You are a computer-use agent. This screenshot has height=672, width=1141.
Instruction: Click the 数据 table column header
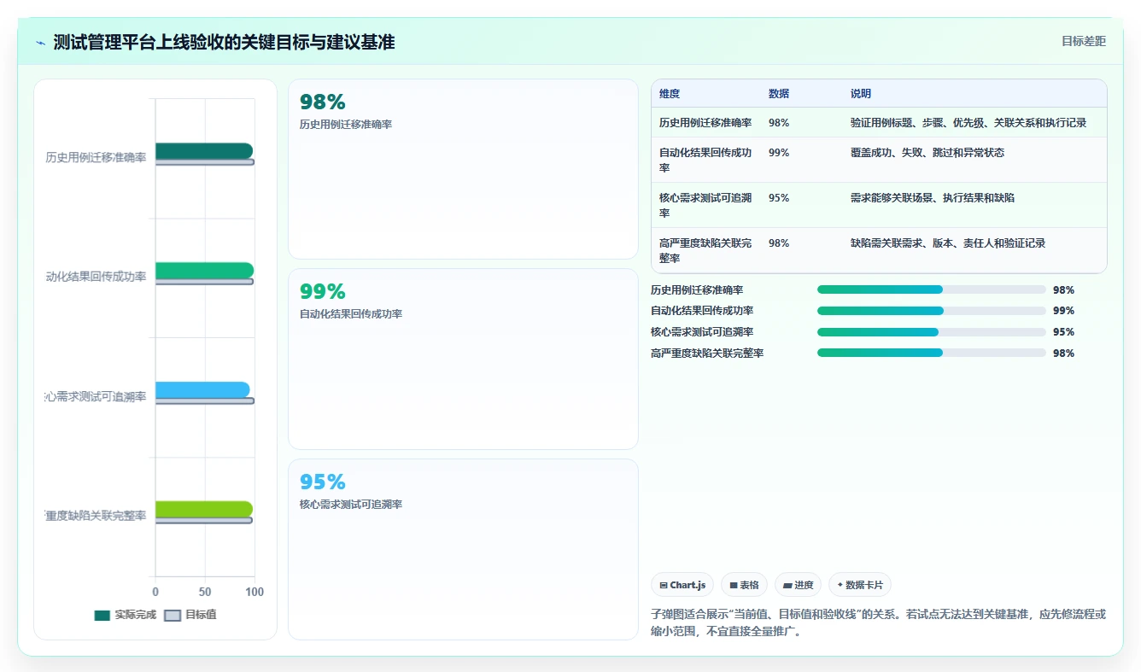(779, 94)
